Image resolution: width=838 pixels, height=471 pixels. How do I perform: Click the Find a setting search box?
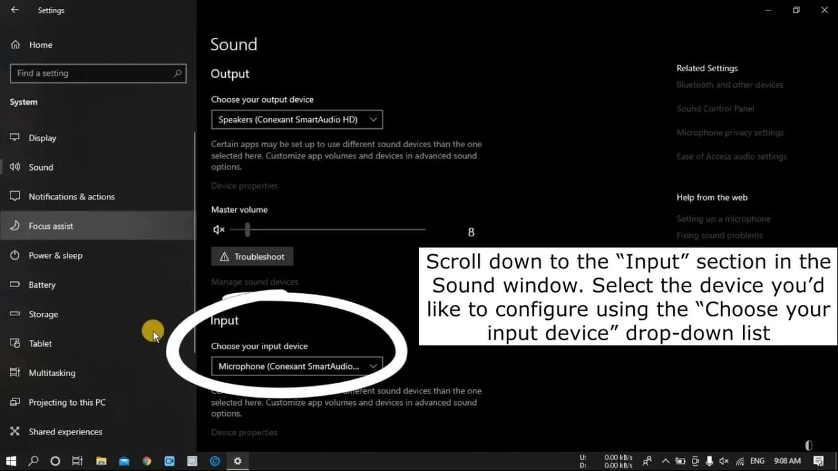(98, 73)
